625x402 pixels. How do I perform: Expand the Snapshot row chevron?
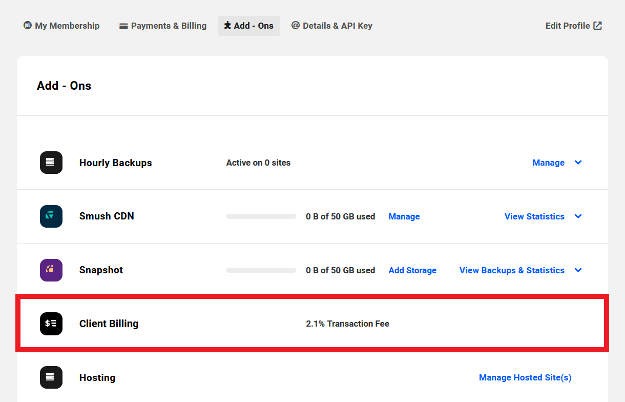[x=578, y=270]
